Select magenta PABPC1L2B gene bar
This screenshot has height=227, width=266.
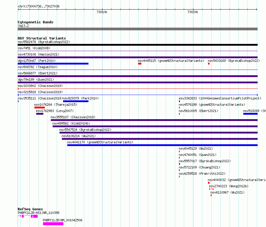(x=53, y=224)
